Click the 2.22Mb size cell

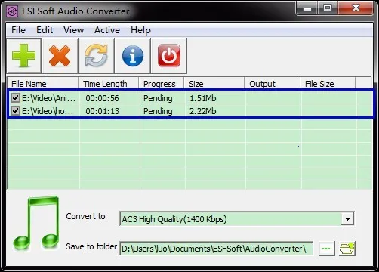203,111
